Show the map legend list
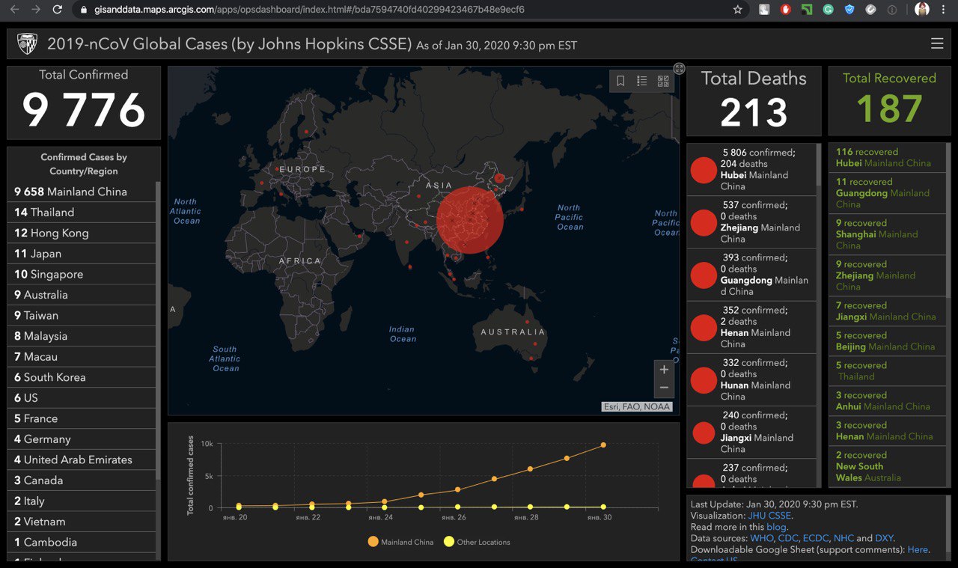Viewport: 958px width, 568px height. 642,81
